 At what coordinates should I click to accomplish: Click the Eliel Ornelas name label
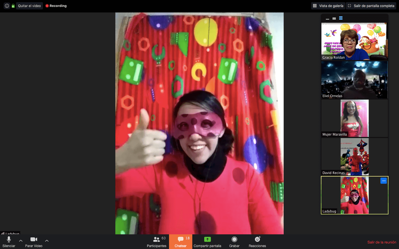(332, 96)
